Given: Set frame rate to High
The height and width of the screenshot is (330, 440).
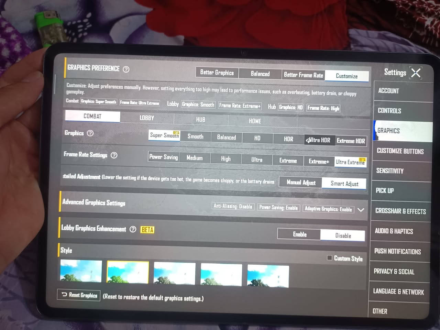Looking at the screenshot, I should tap(226, 159).
